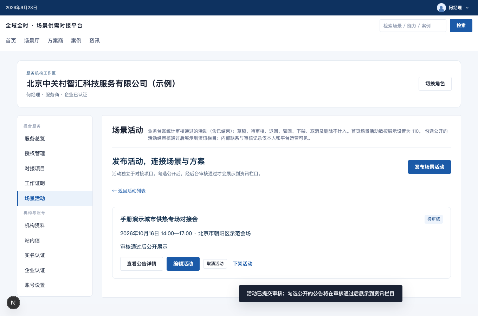Select 场景活动 in the sidebar
This screenshot has height=316, width=478.
(x=55, y=198)
